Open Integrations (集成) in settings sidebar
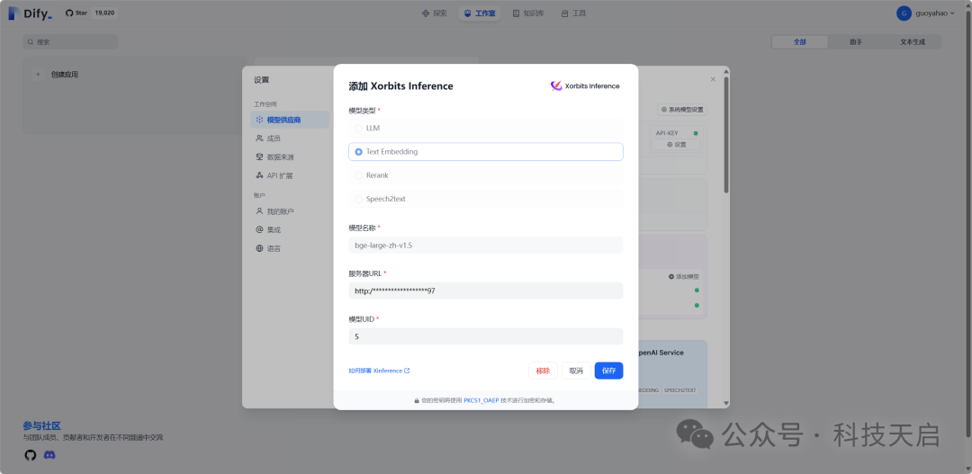972x474 pixels. pos(290,230)
